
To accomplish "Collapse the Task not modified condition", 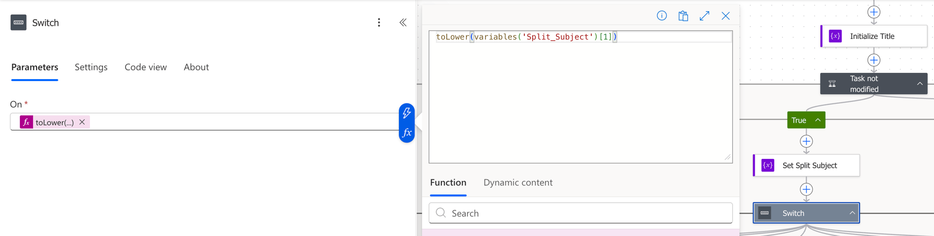I will (x=919, y=84).
